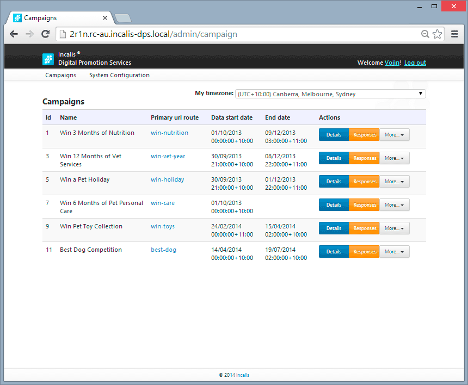Screen dimensions: 468x385
Task: Open the win-nutrition url route link
Action: click(169, 133)
